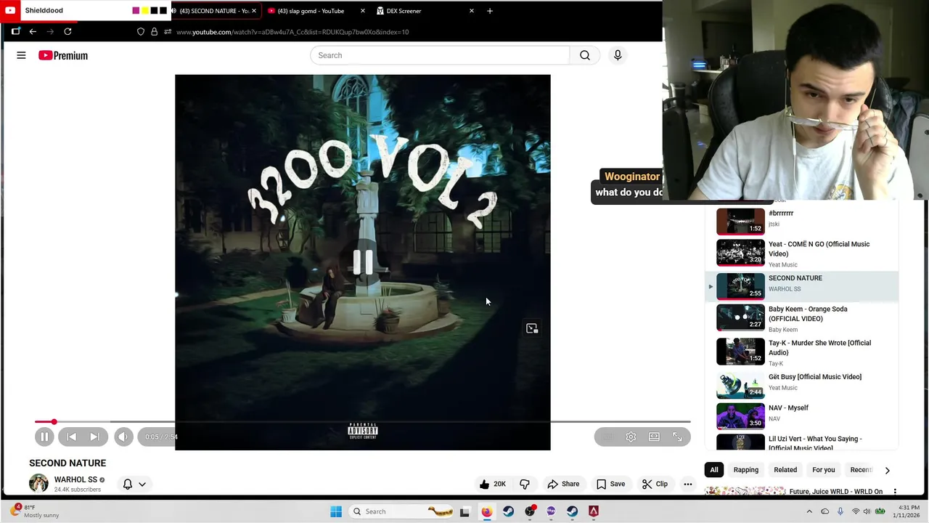The width and height of the screenshot is (929, 523).
Task: Like the video with thumbs up
Action: tap(492, 484)
